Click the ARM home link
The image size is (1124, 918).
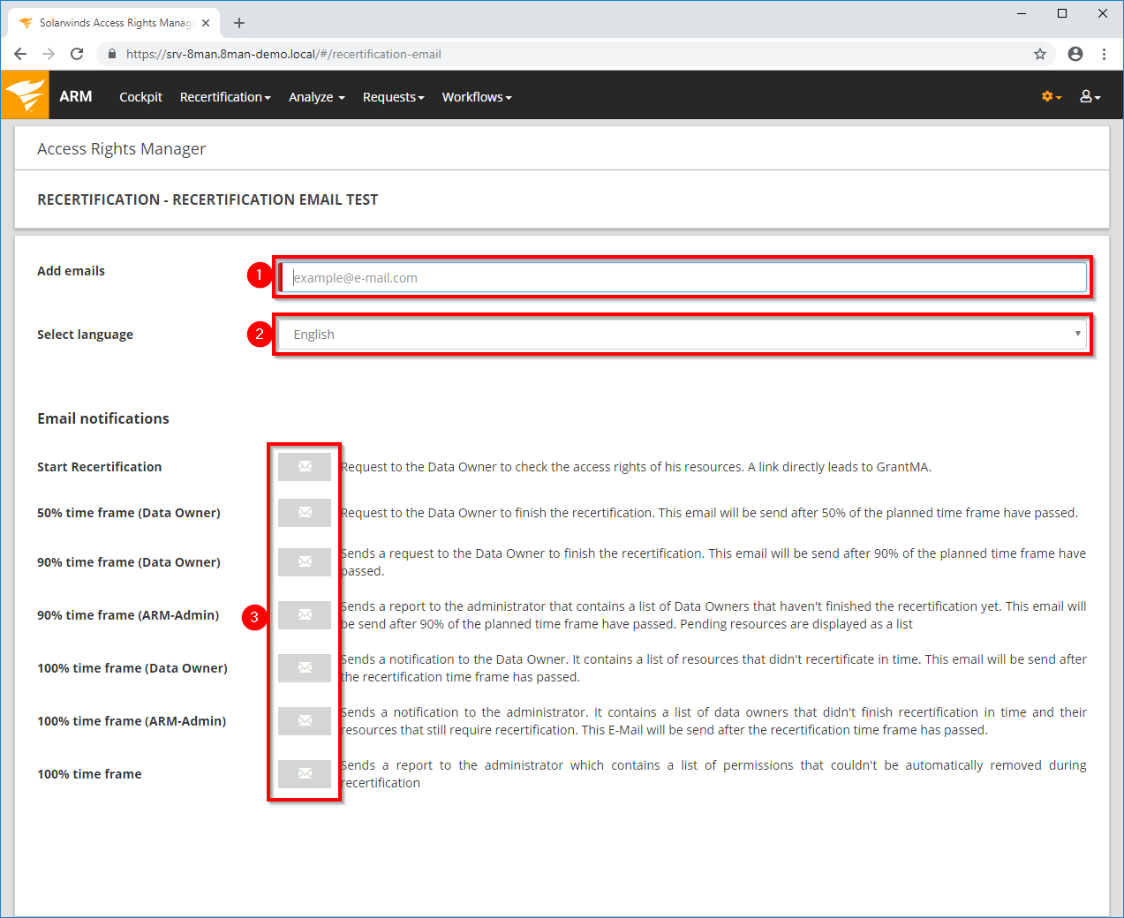76,96
